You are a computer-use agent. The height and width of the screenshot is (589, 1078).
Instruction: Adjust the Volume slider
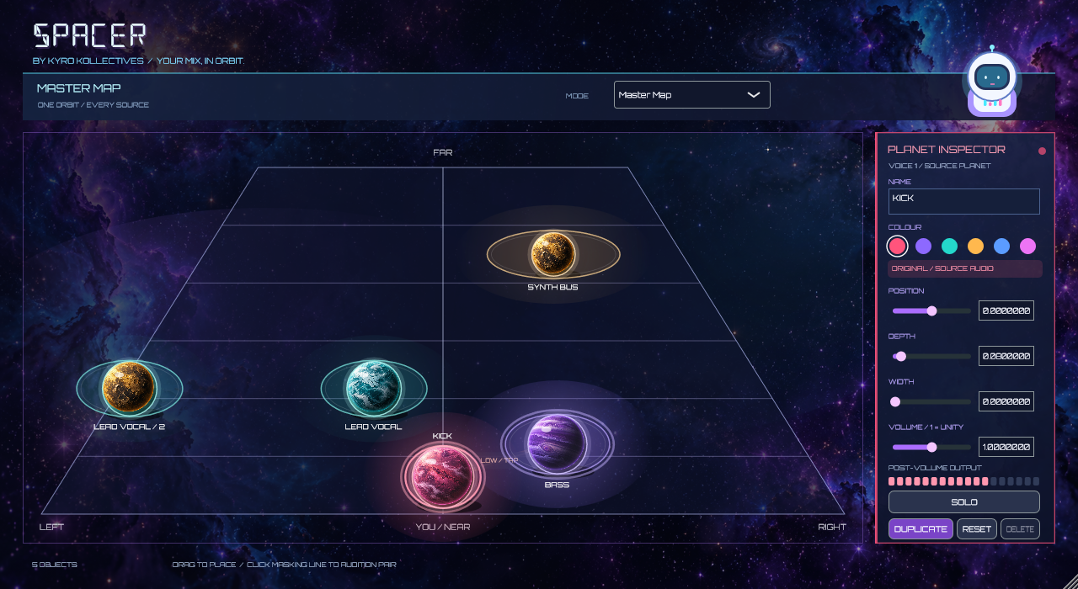(931, 447)
